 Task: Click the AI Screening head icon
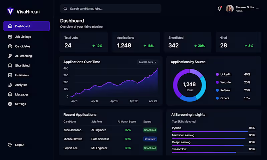10,56
